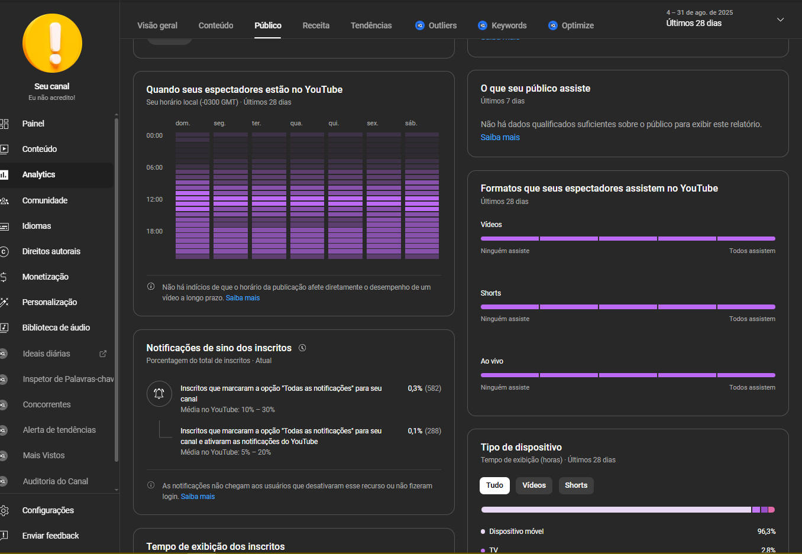Click external link icon beside Ideais diárias
The width and height of the screenshot is (802, 554).
point(103,354)
